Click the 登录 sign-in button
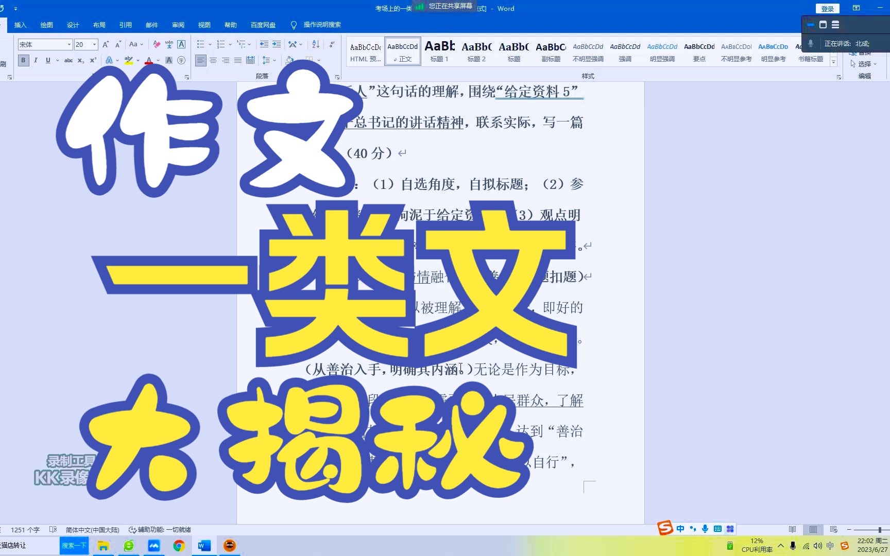 [827, 9]
